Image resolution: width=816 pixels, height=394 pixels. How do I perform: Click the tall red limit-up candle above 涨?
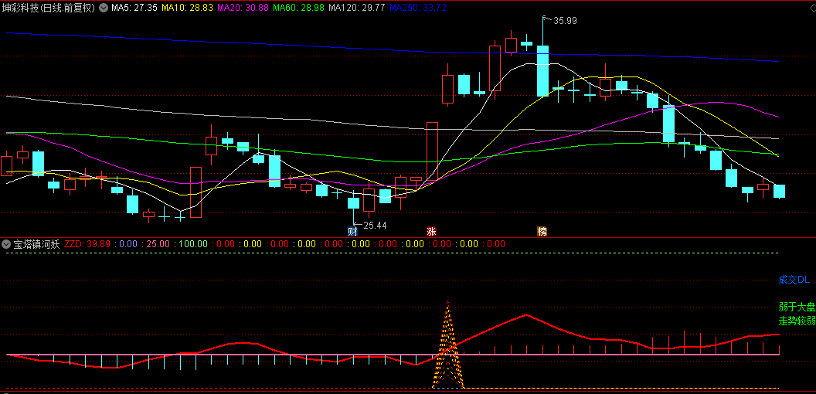(x=432, y=151)
